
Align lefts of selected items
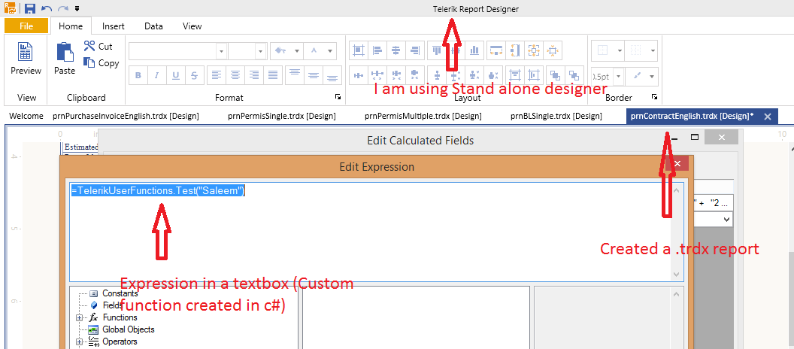377,50
